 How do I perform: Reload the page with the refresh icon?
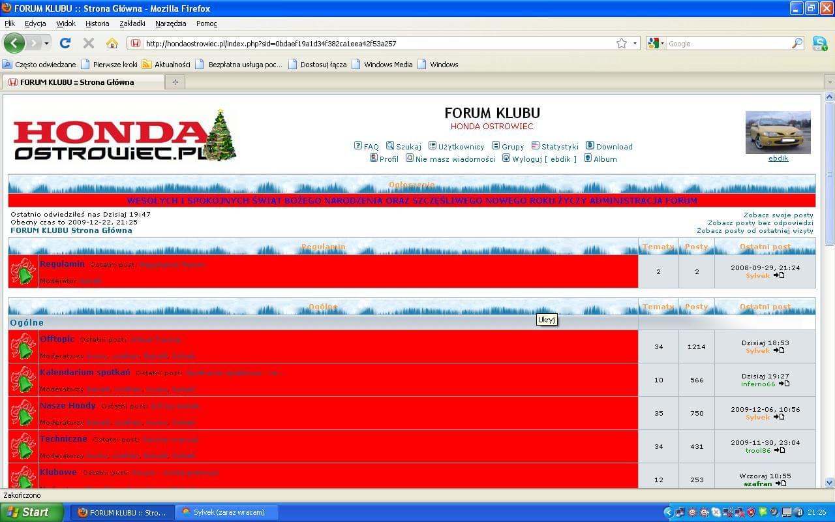[x=65, y=43]
